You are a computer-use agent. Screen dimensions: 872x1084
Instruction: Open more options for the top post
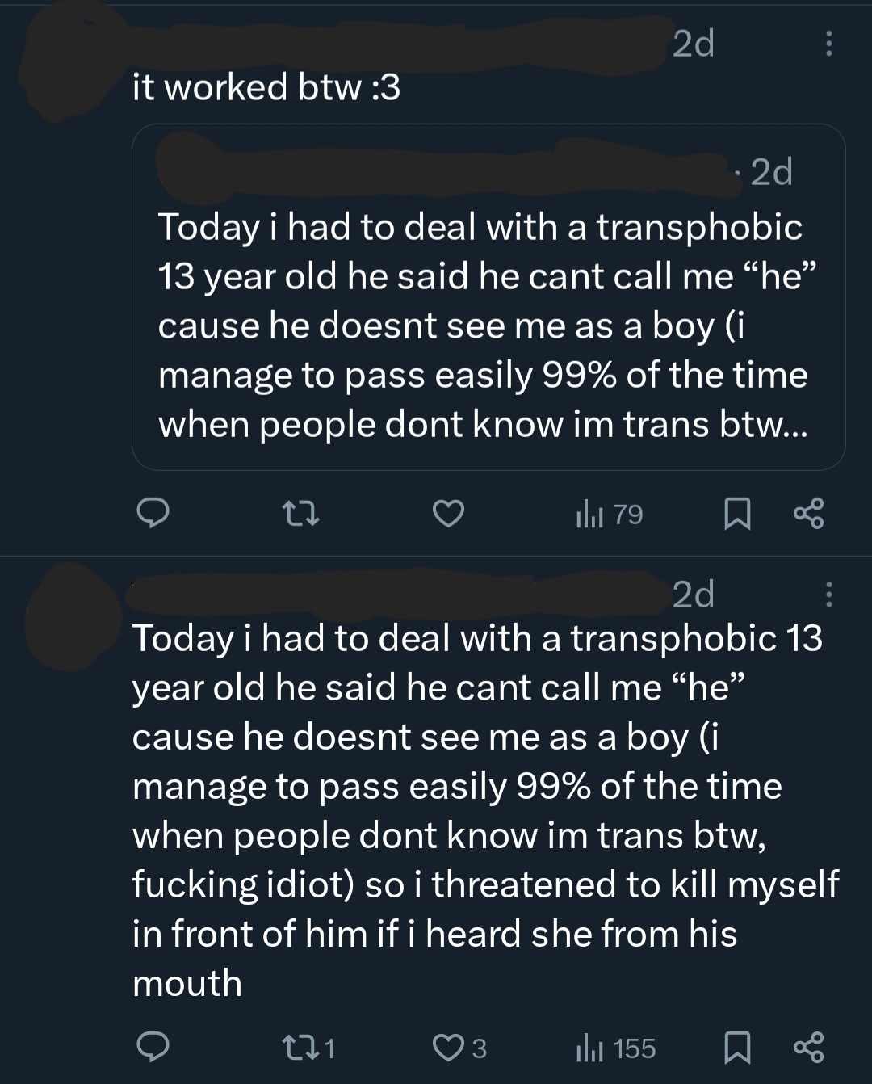828,44
